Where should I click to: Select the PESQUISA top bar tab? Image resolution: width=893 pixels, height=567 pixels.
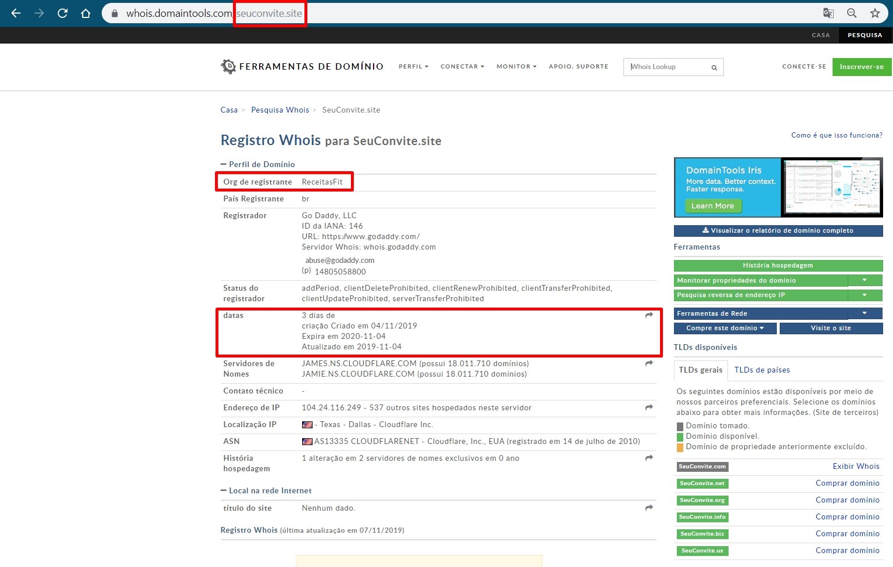pyautogui.click(x=865, y=35)
